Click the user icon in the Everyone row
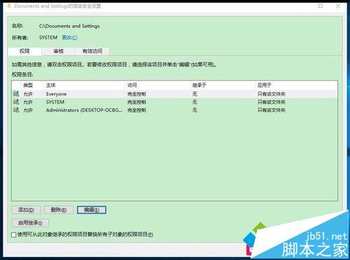 (x=16, y=94)
